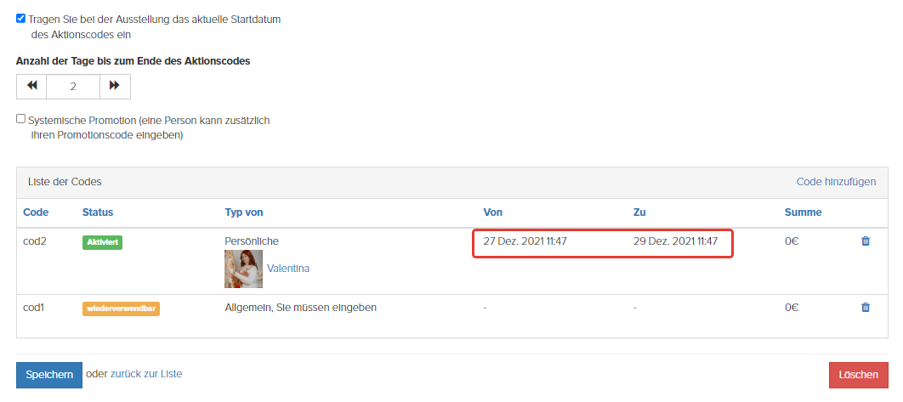Sort by the Von column header

493,212
